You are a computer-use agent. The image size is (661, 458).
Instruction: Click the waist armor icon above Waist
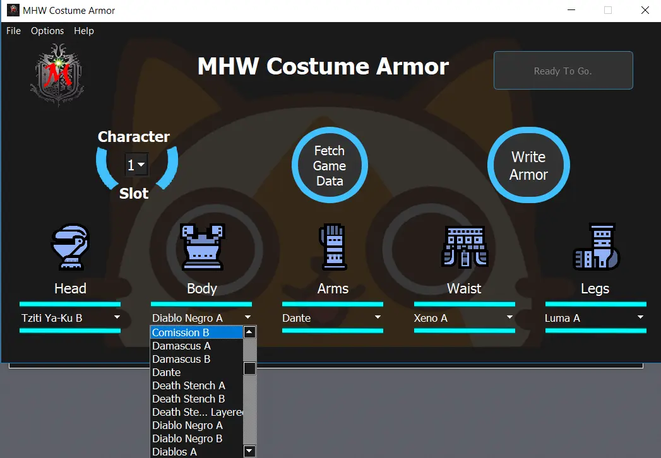464,247
